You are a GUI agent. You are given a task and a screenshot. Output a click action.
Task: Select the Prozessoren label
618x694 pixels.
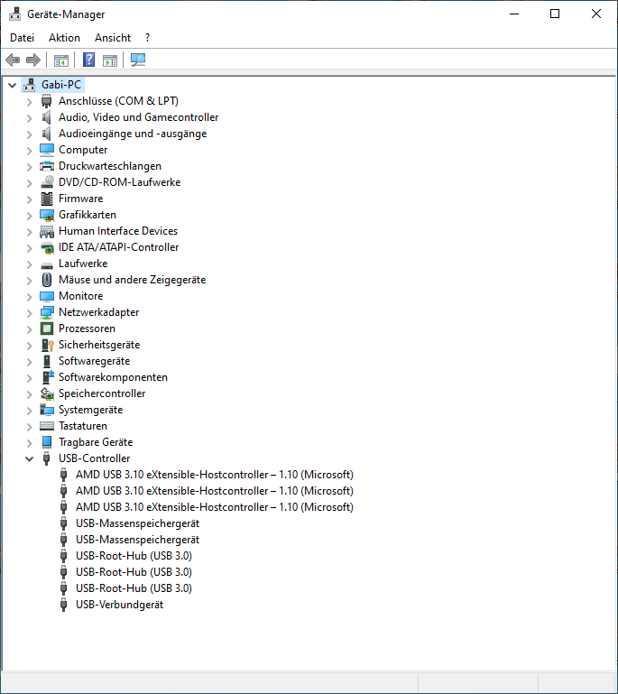88,328
